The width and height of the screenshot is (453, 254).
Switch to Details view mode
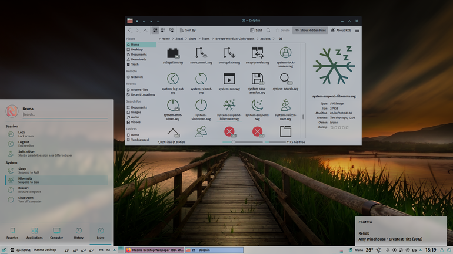[x=171, y=31]
